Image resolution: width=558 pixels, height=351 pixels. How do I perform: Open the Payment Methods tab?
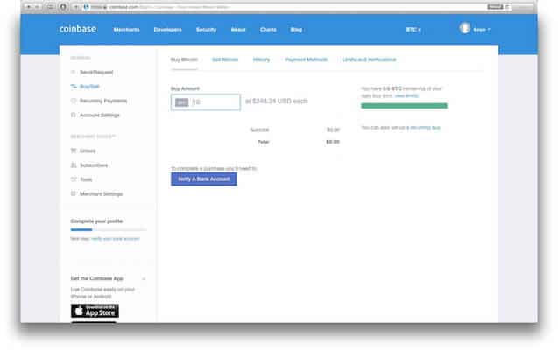click(x=306, y=60)
